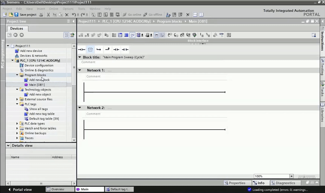Open the Online menu
Viewport: 325px width, 193px height.
point(54,9)
